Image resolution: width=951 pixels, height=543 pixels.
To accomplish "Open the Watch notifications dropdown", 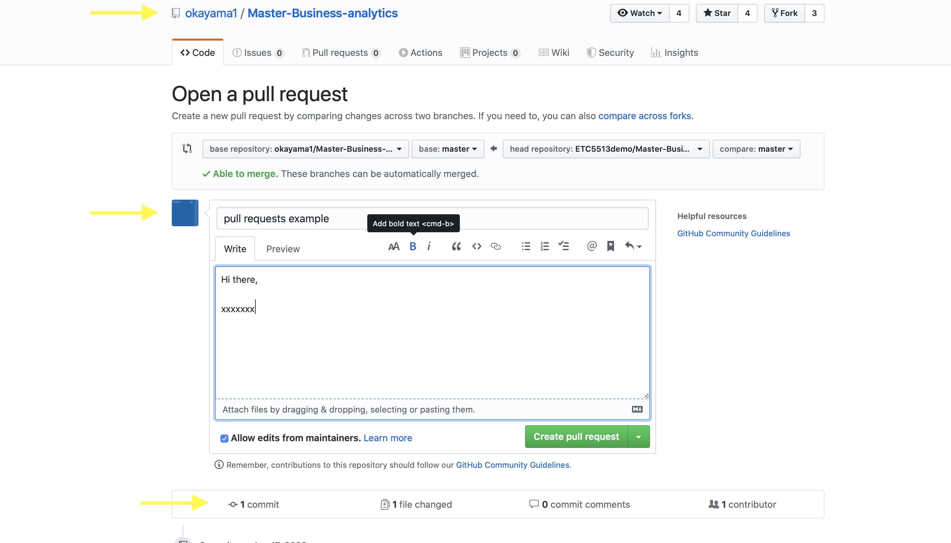I will click(640, 13).
